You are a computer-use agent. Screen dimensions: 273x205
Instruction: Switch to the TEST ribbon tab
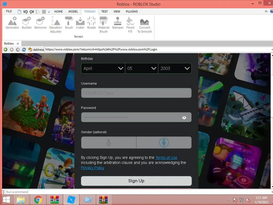(105, 11)
